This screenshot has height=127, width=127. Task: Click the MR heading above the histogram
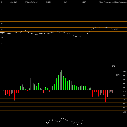point(113,66)
